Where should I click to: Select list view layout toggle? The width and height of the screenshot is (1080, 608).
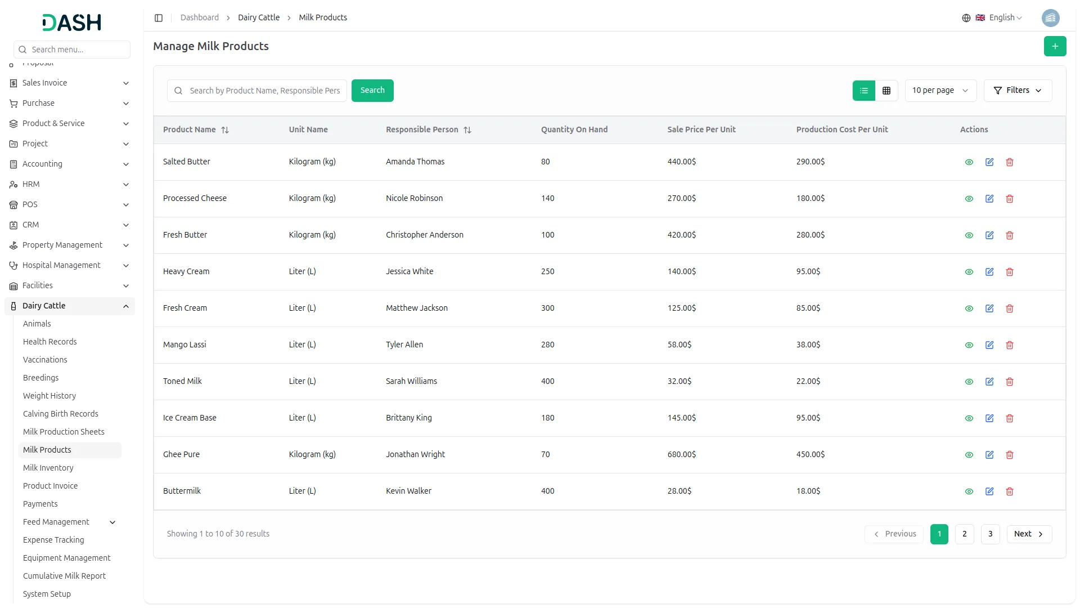[864, 91]
